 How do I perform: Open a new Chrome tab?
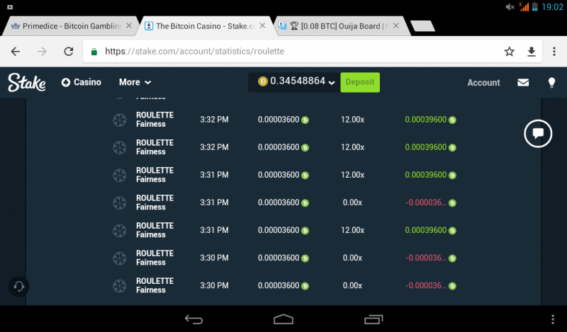[422, 26]
